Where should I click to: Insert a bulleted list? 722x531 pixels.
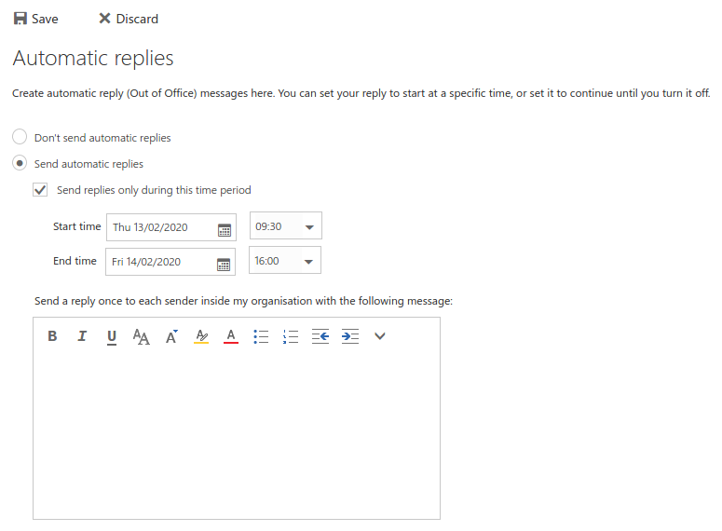pos(261,336)
